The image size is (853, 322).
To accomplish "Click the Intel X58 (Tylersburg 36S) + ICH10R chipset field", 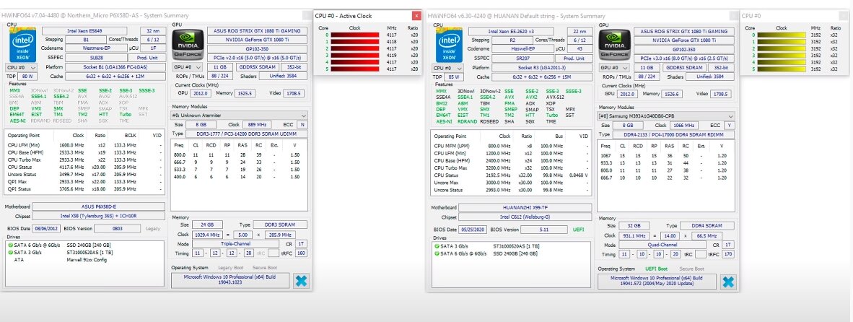I will [98, 217].
